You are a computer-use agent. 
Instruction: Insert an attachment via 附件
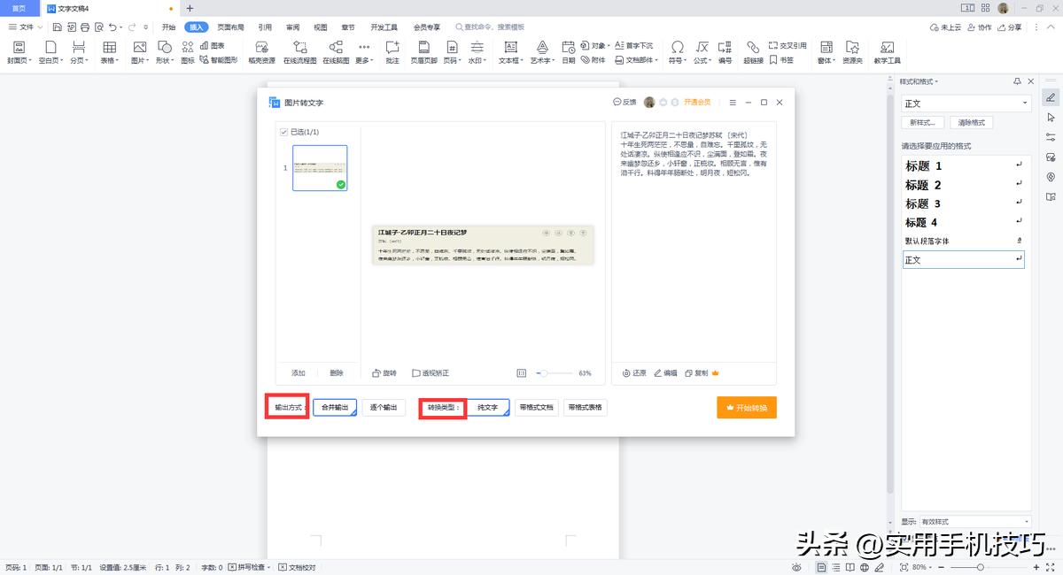(594, 60)
